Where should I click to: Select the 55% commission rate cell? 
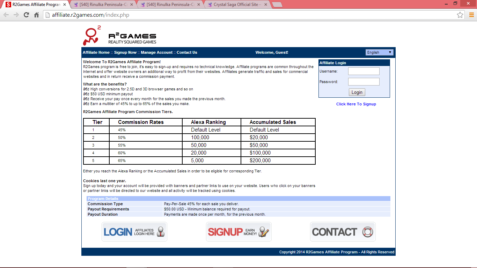[146, 145]
